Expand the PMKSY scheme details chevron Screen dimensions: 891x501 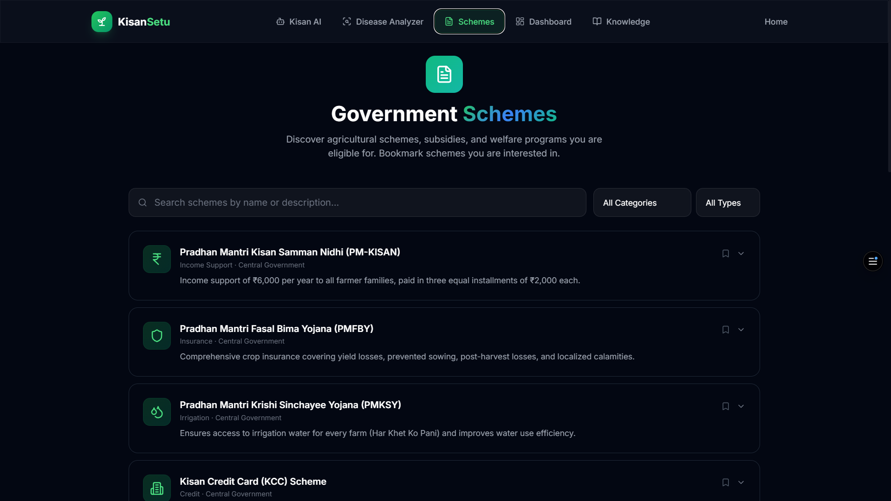(x=741, y=406)
